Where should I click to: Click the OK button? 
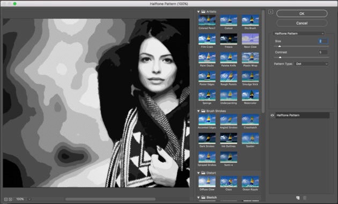[x=302, y=13]
